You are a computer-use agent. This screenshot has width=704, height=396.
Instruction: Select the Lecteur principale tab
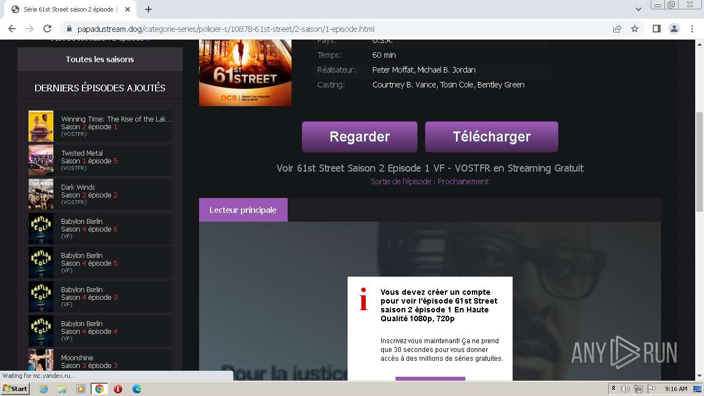[243, 210]
